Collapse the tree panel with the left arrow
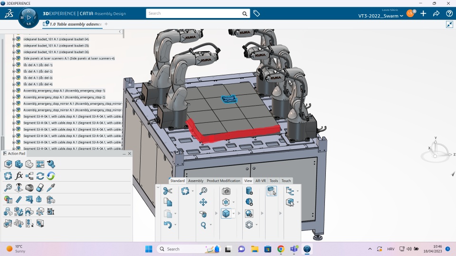Screen dimensions: 456x256 120,31
